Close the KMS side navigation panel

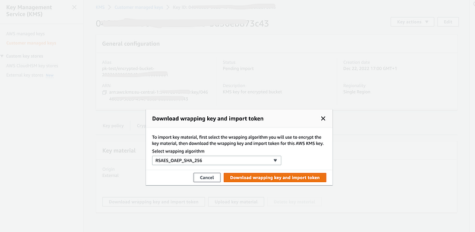[74, 7]
